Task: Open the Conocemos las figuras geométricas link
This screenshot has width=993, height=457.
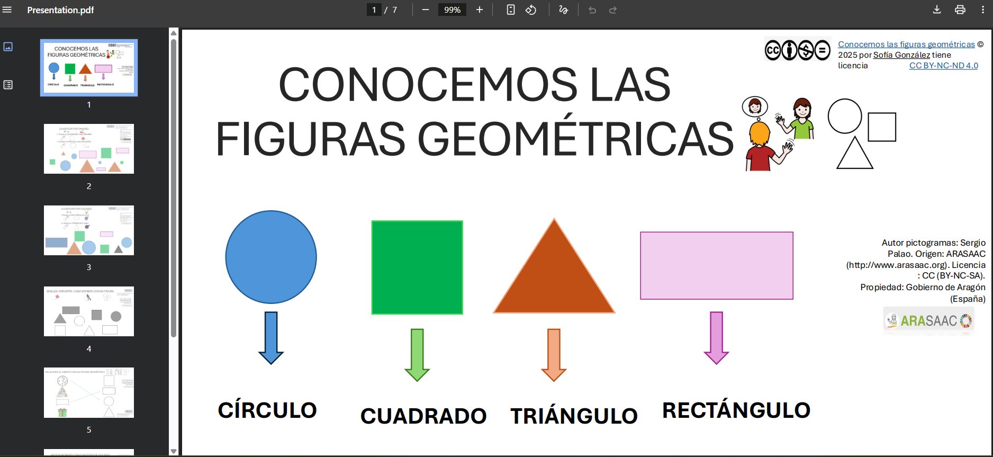Action: pyautogui.click(x=906, y=44)
